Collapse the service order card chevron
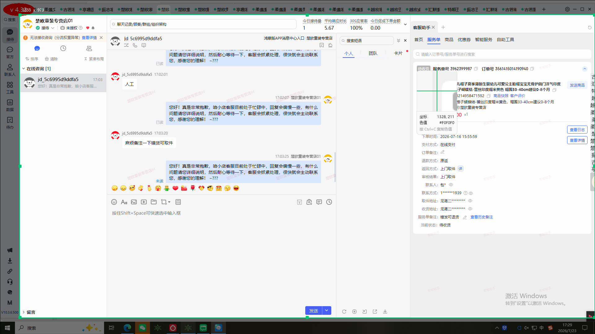The height and width of the screenshot is (334, 595). click(x=584, y=69)
